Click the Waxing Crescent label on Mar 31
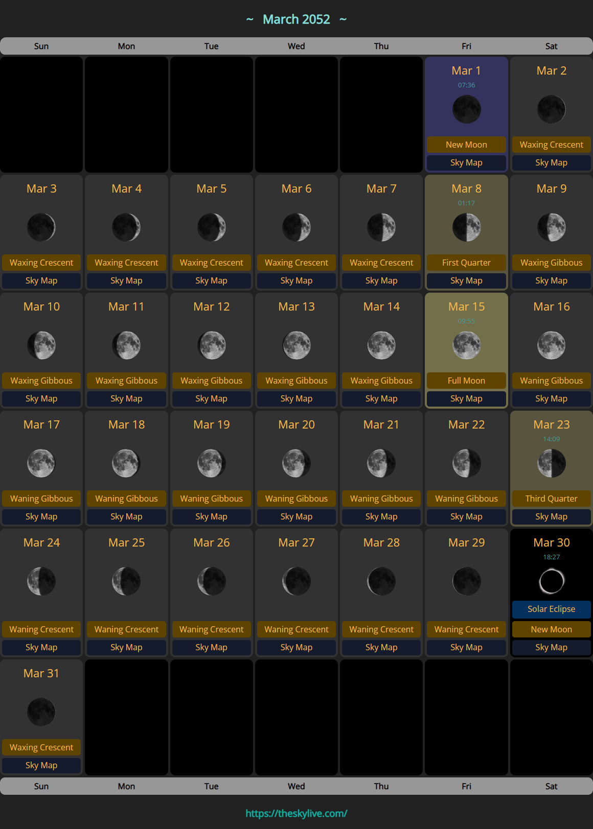Image resolution: width=593 pixels, height=829 pixels. (41, 747)
